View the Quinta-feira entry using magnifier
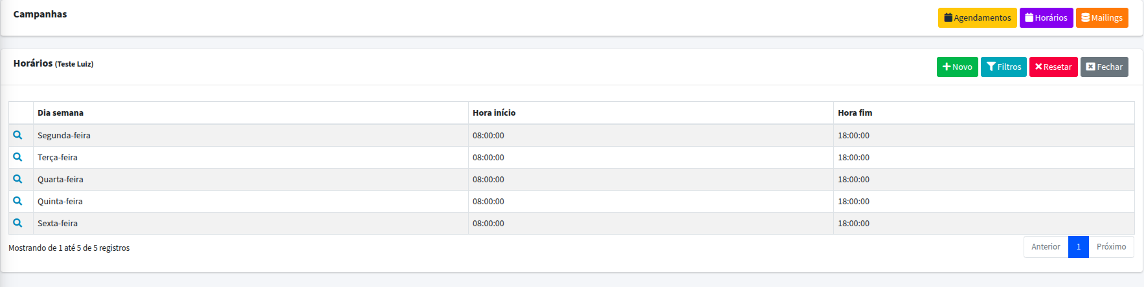The height and width of the screenshot is (287, 1144). 17,201
